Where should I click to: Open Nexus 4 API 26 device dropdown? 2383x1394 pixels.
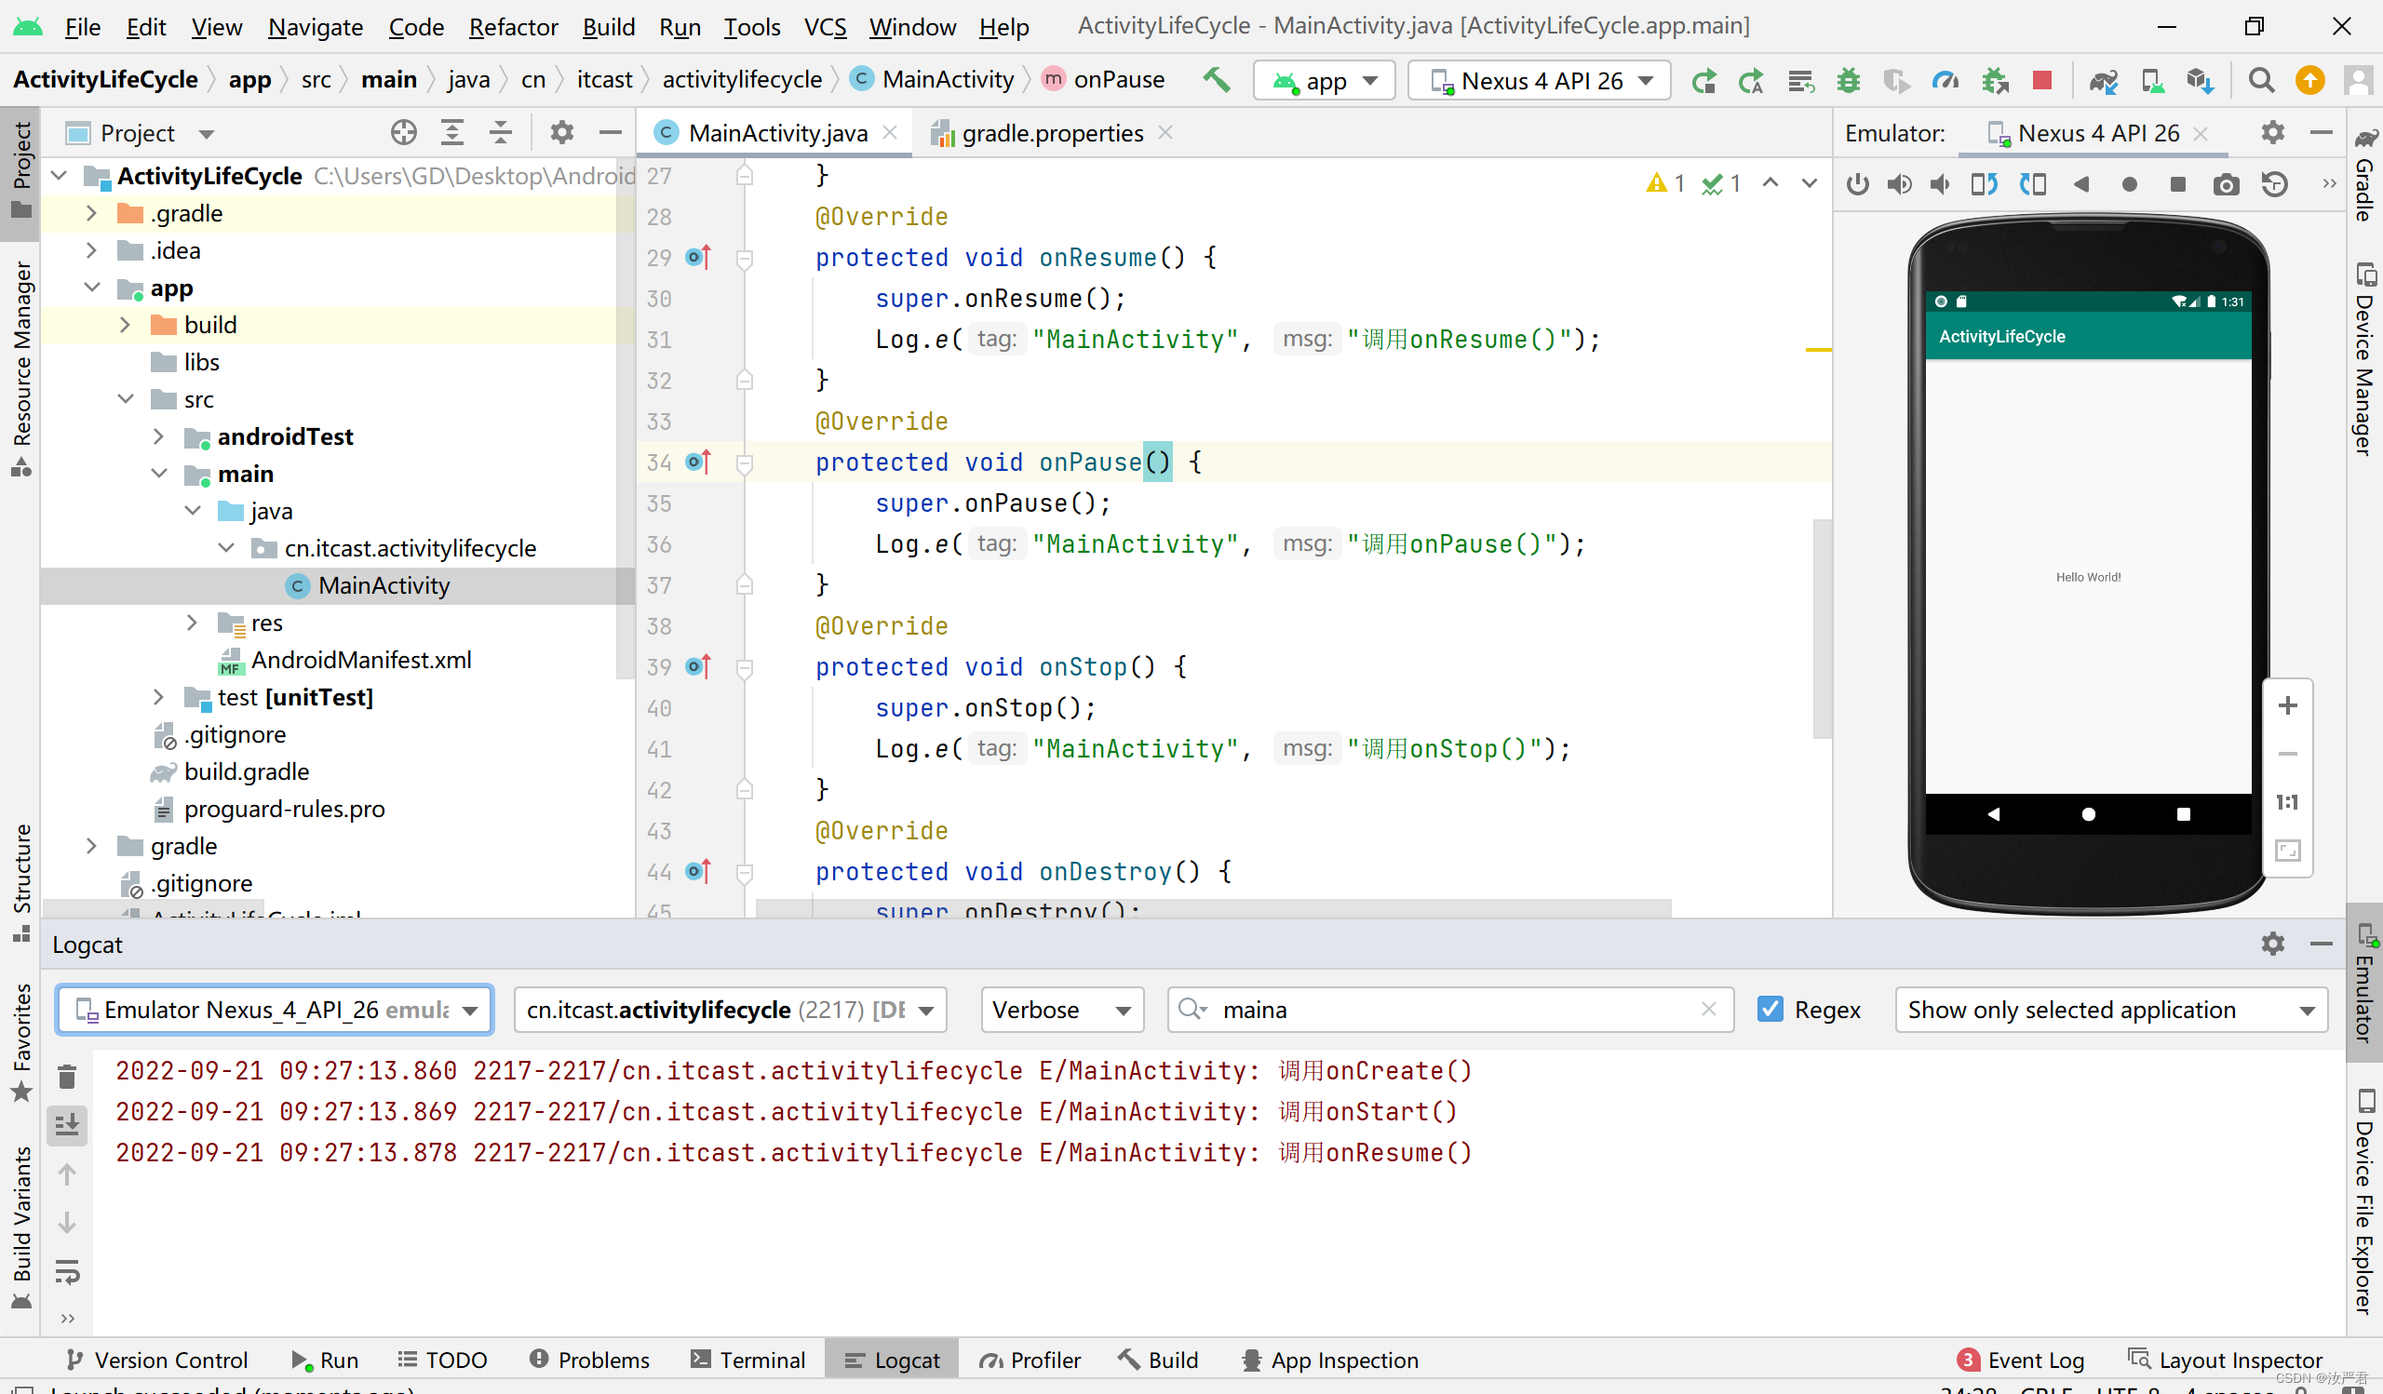1540,80
